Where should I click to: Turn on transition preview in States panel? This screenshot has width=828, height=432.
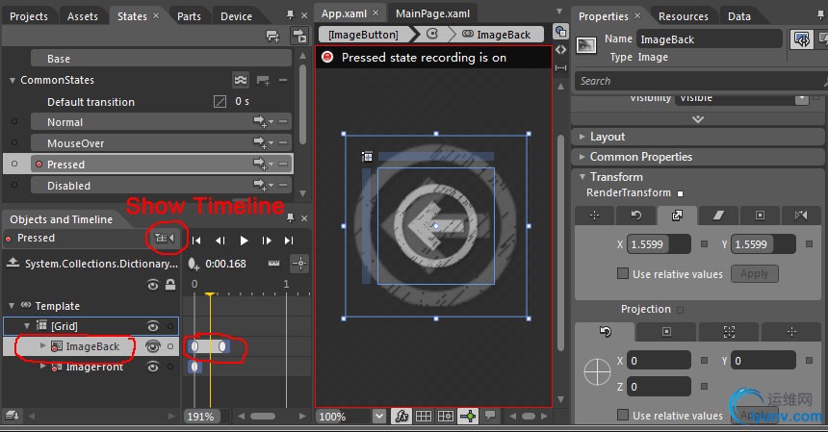tap(300, 36)
